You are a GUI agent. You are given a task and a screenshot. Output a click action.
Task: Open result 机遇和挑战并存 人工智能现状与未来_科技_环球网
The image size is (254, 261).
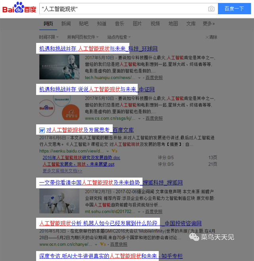[98, 48]
